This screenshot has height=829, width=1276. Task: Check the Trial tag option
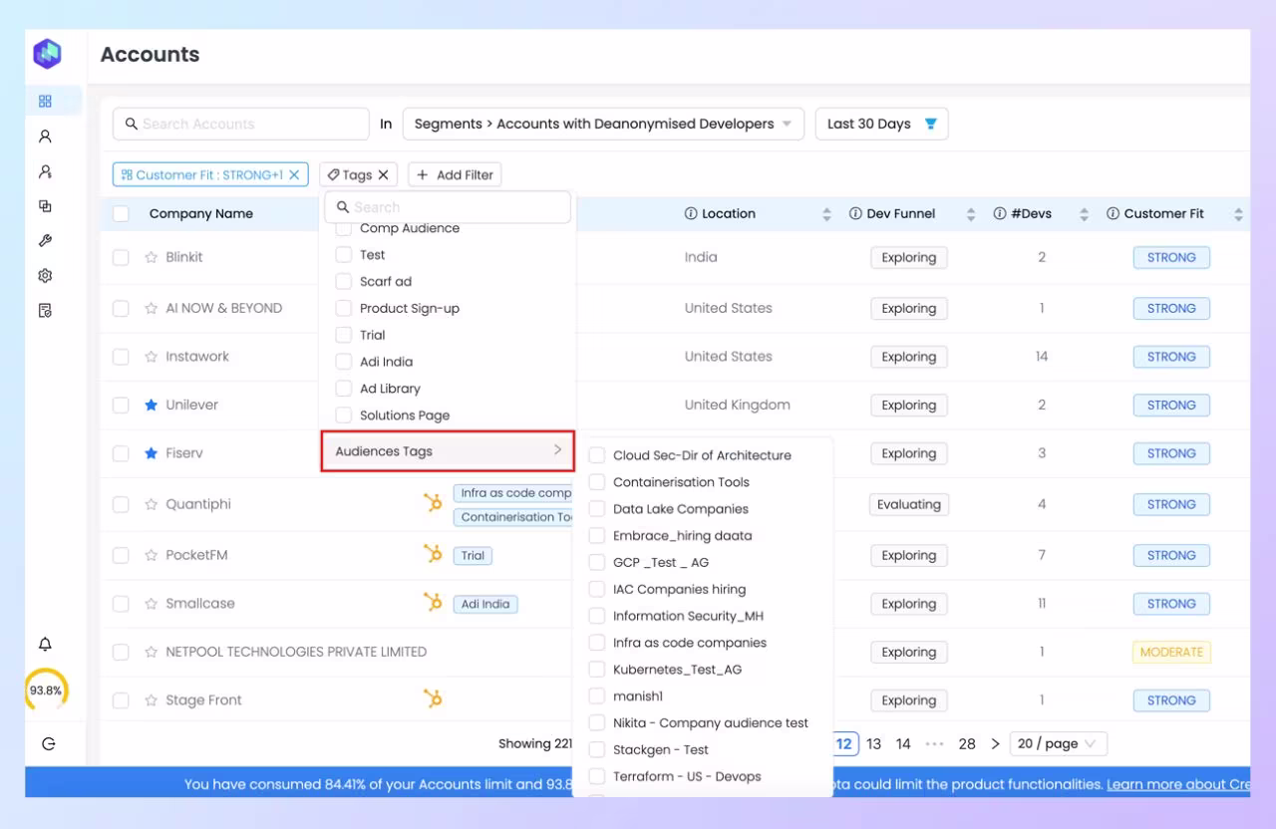[x=343, y=336]
